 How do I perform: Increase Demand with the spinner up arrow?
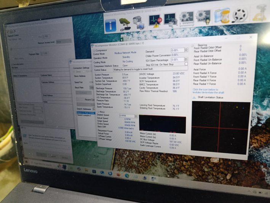[x=186, y=49]
